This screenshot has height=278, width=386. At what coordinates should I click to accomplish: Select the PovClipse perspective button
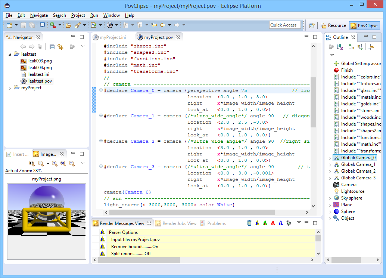coord(364,25)
